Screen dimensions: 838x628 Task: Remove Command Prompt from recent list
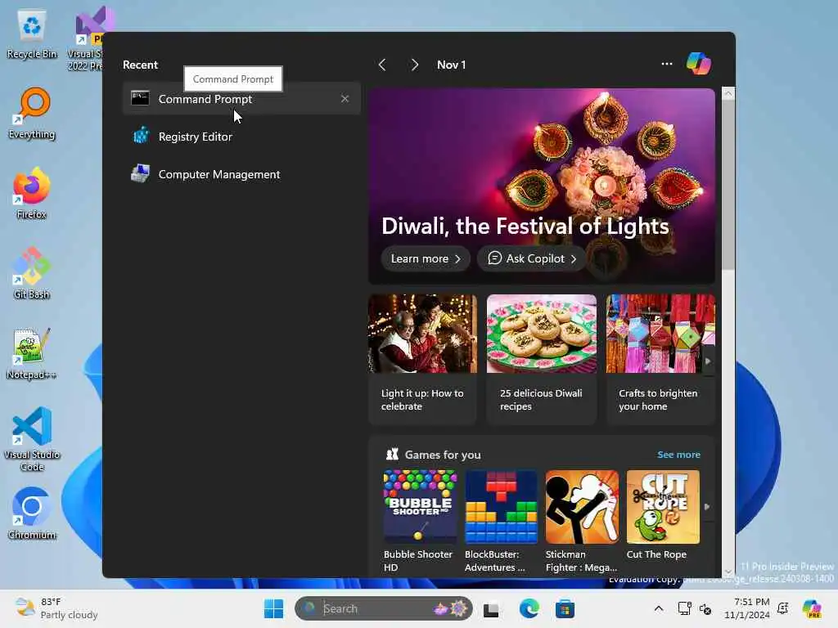pyautogui.click(x=345, y=99)
